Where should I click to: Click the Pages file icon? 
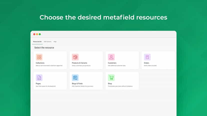39,78
